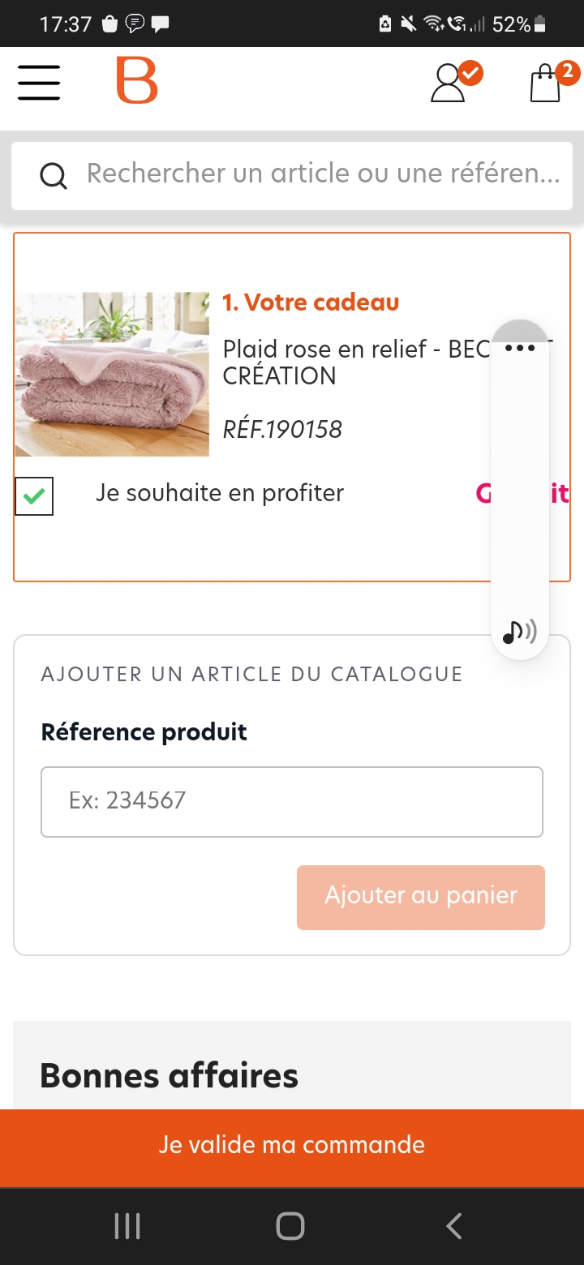This screenshot has height=1265, width=584.
Task: Tap the Votre cadeau heading
Action: (x=311, y=302)
